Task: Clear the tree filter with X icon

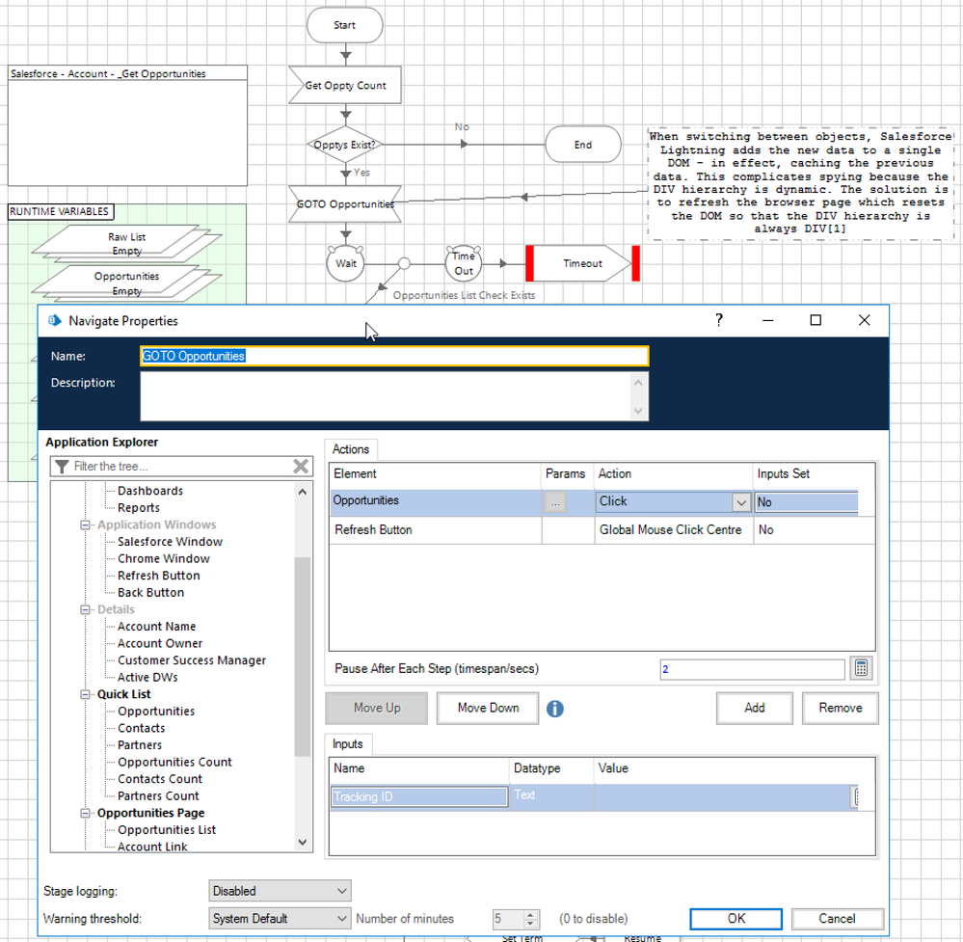Action: (x=301, y=467)
